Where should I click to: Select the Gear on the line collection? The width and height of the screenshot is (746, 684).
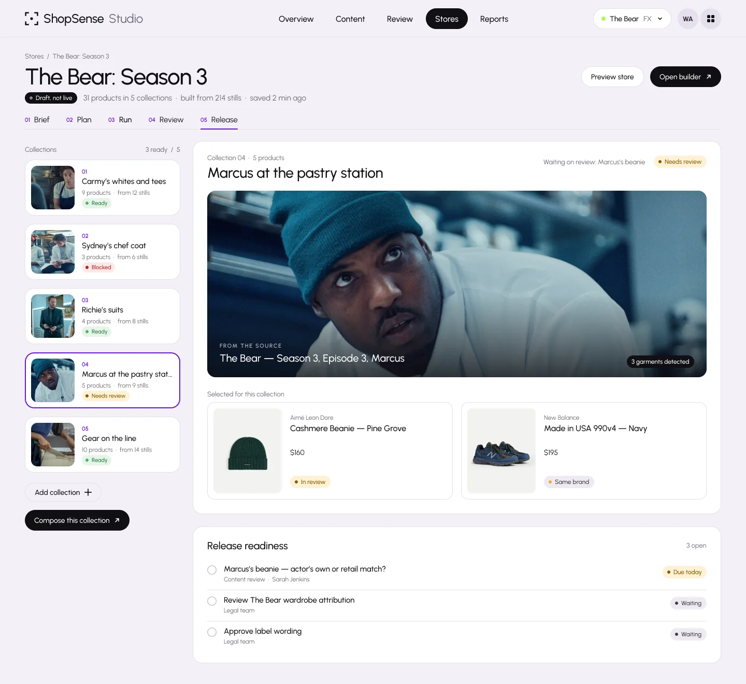coord(103,445)
